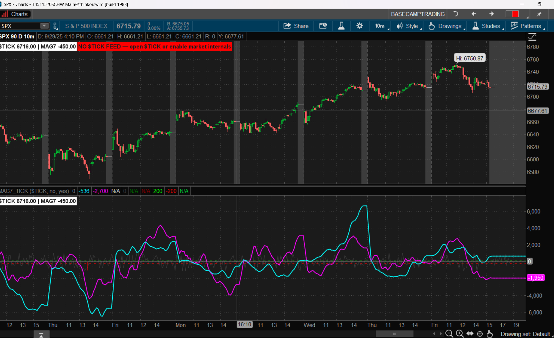Open the Drawings menu

tap(446, 26)
